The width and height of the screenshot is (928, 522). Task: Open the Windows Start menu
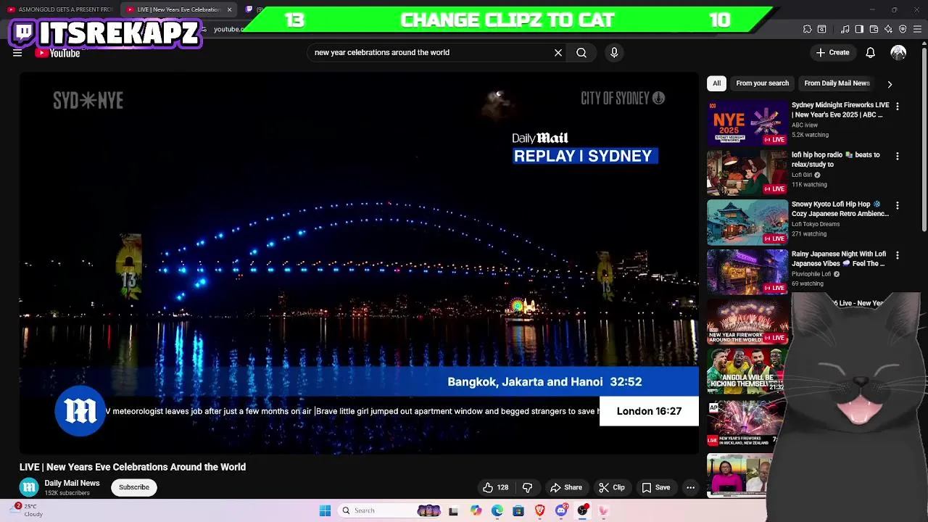tap(325, 510)
